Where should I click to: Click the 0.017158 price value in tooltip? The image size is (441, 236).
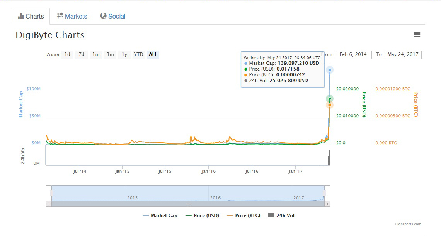pos(288,69)
